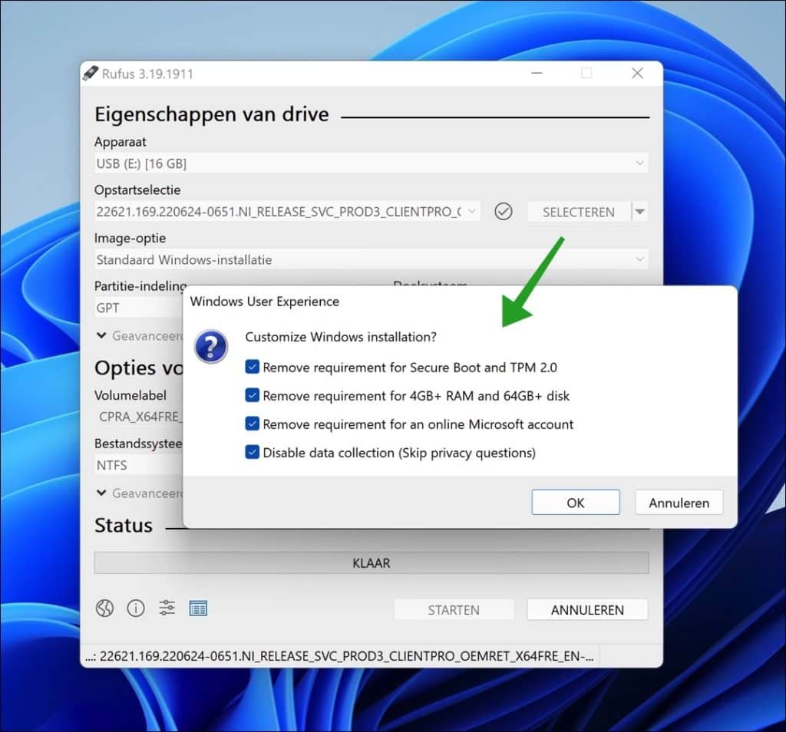Viewport: 786px width, 732px height.
Task: Uncheck Remove requirement for Secure Boot and TPM
Action: pos(253,367)
